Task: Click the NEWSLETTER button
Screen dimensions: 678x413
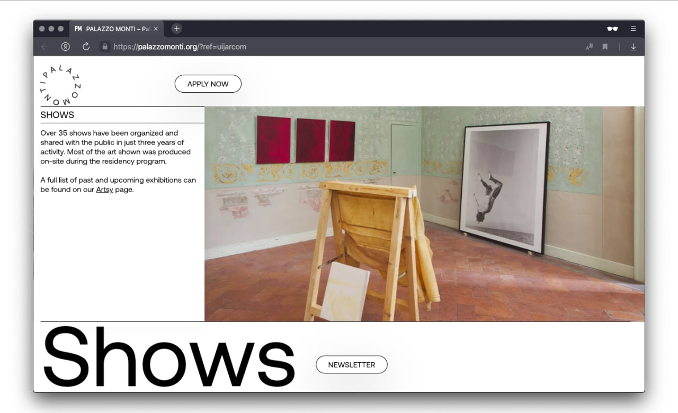Action: (x=352, y=365)
